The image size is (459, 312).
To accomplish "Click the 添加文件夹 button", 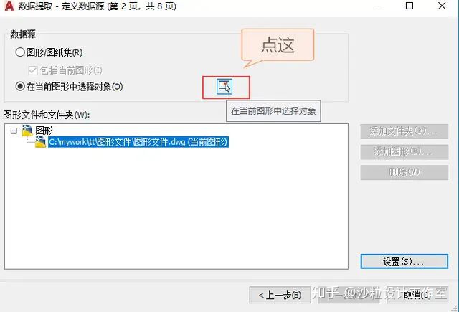I will click(x=404, y=131).
